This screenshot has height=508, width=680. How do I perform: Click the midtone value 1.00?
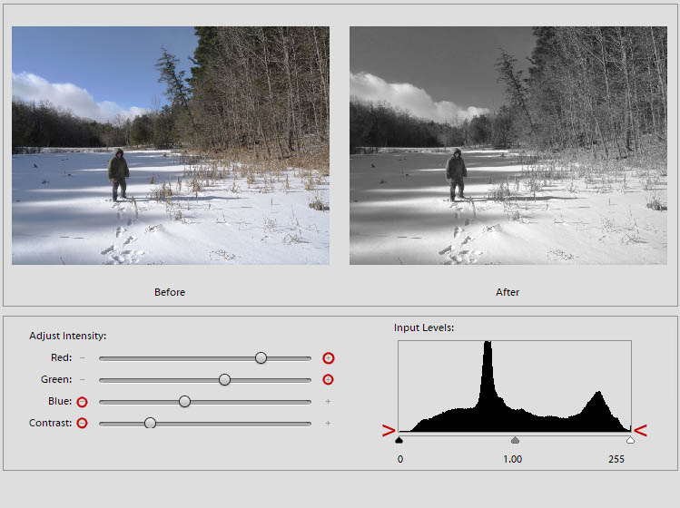512,459
